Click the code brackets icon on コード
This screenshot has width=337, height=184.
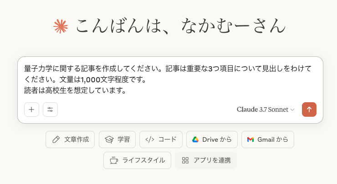click(x=150, y=139)
